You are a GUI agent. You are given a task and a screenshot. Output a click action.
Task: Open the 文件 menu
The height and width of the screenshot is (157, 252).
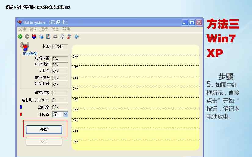click(22, 29)
